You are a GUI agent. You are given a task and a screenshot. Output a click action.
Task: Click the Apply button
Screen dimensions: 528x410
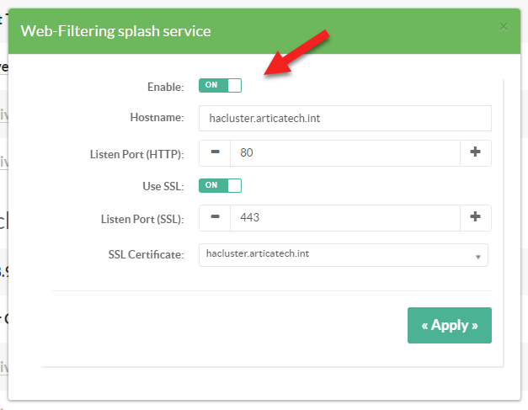(x=449, y=325)
